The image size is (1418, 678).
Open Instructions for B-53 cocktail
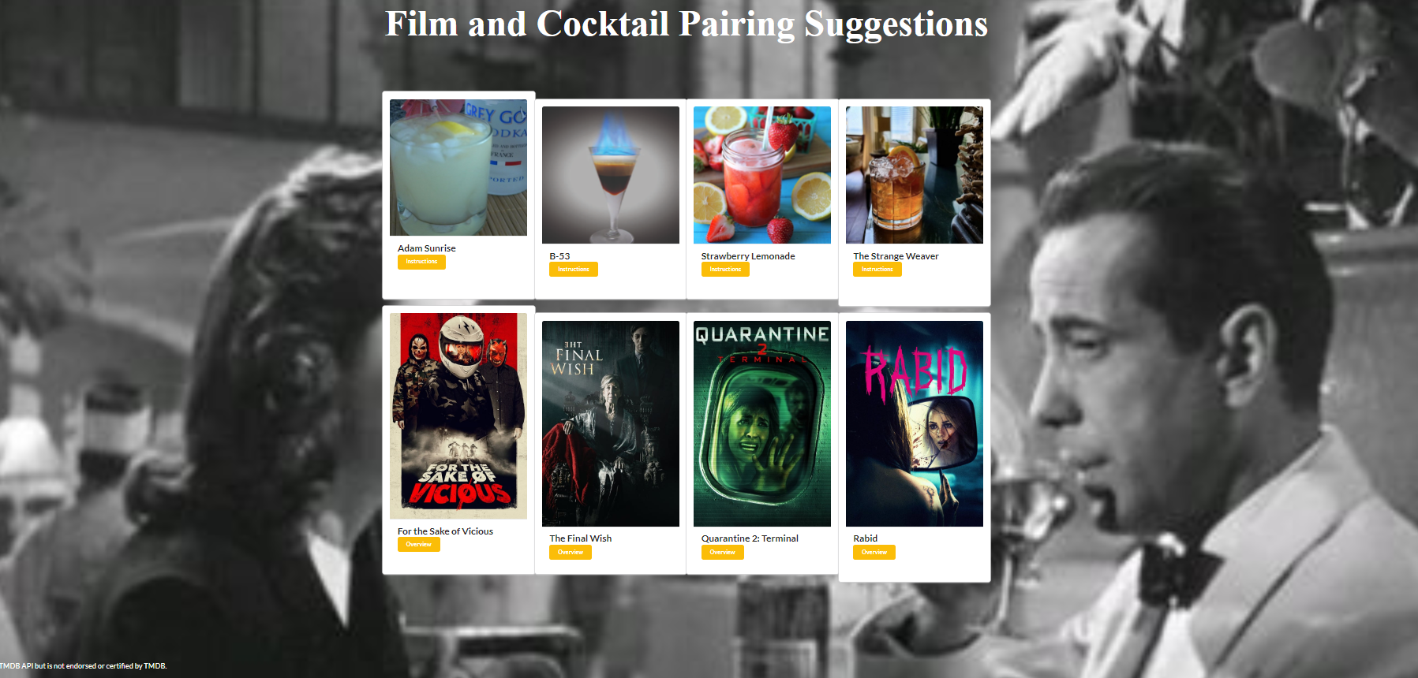point(574,270)
